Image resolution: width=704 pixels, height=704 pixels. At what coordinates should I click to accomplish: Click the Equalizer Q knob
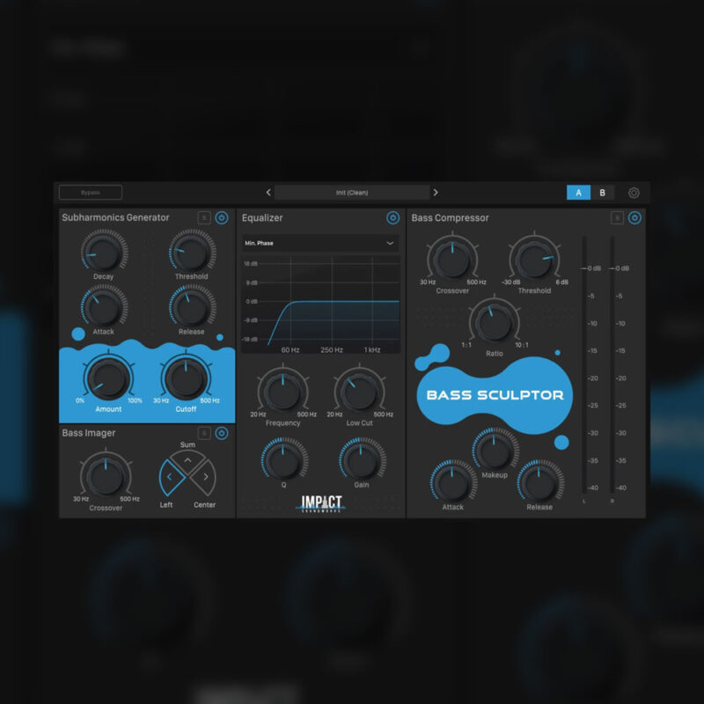[x=283, y=459]
